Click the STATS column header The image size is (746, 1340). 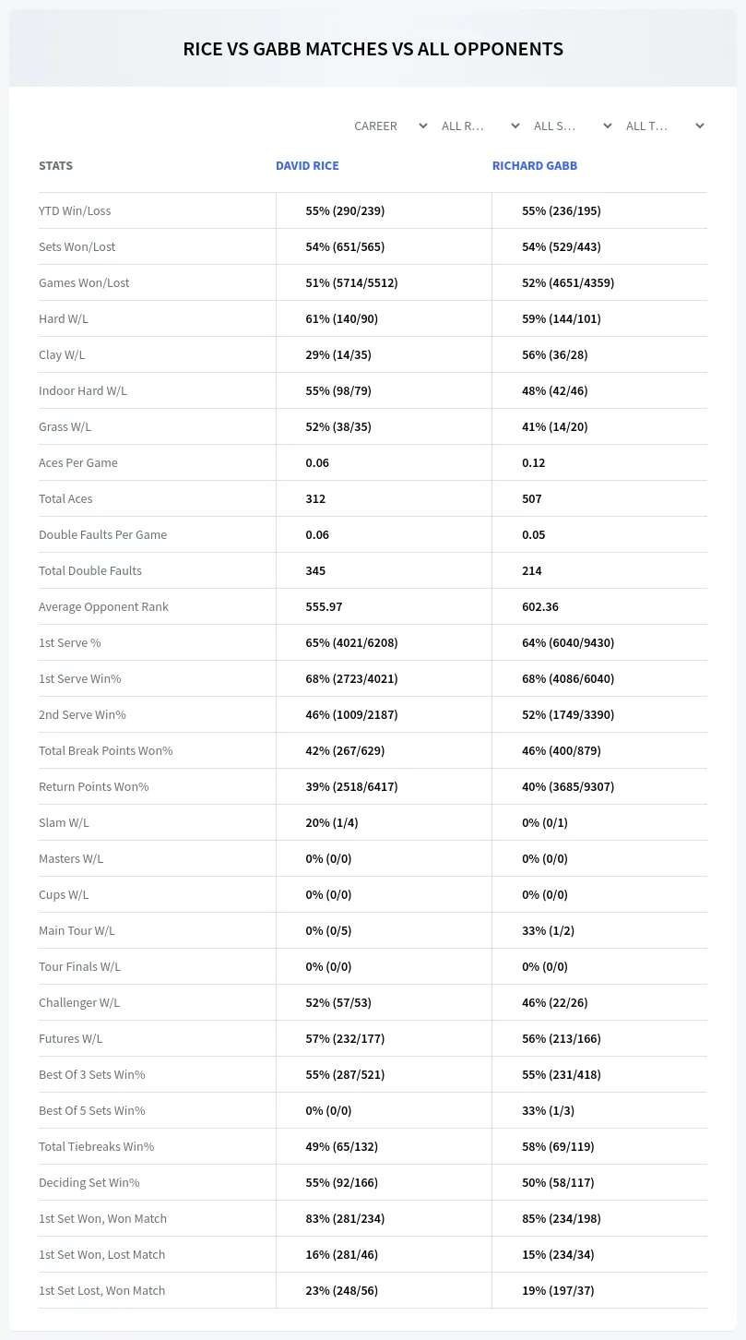pyautogui.click(x=55, y=166)
